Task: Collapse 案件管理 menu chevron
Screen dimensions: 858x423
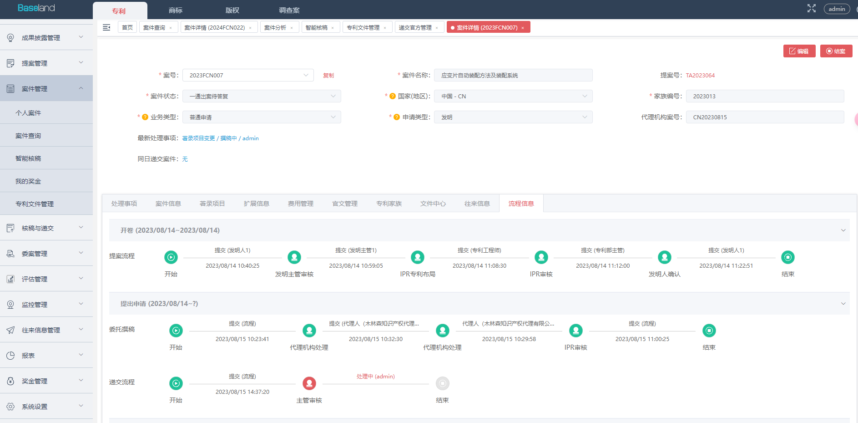Action: click(x=81, y=88)
